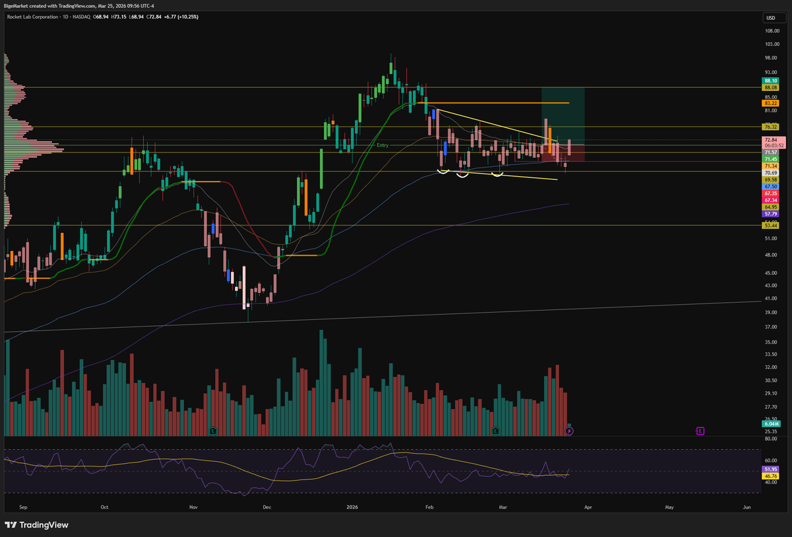Select the white 70.69 price label
Screen dimensions: 792x537
[x=770, y=173]
